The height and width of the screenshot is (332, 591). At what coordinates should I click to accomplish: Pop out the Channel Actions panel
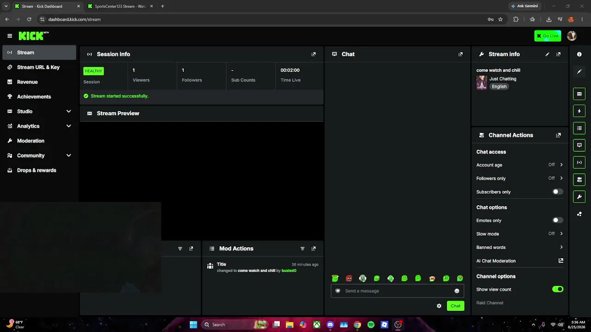pos(558,135)
